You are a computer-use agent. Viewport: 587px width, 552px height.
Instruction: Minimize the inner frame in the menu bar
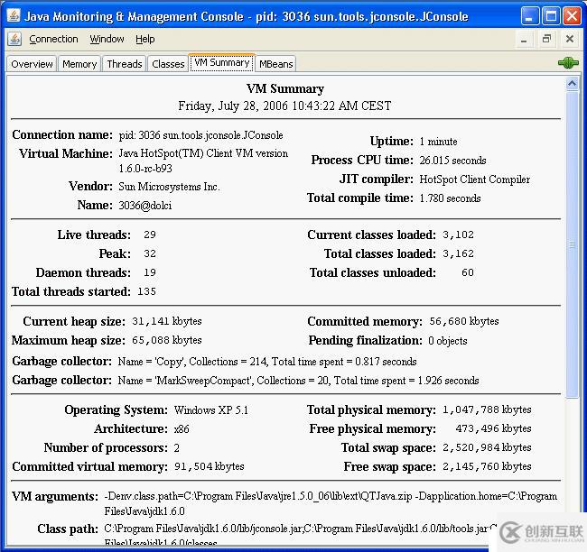524,40
